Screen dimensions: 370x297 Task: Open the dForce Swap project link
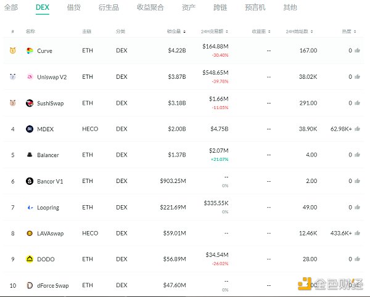[x=53, y=285]
